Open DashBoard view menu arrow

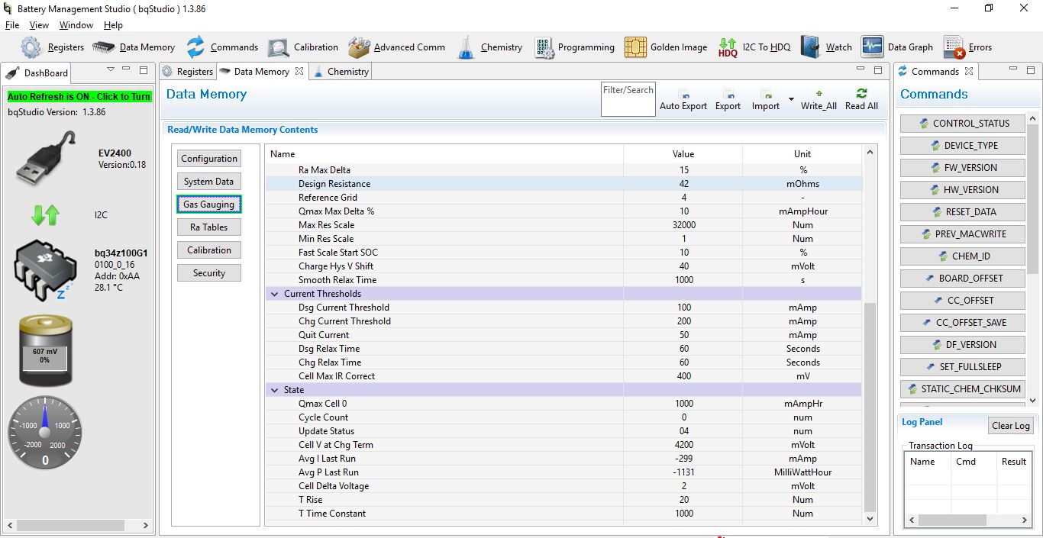(111, 69)
